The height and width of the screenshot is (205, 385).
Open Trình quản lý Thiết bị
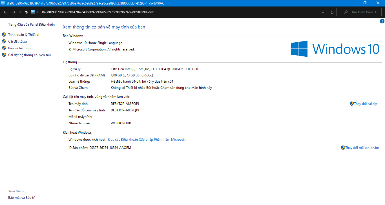coord(24,35)
